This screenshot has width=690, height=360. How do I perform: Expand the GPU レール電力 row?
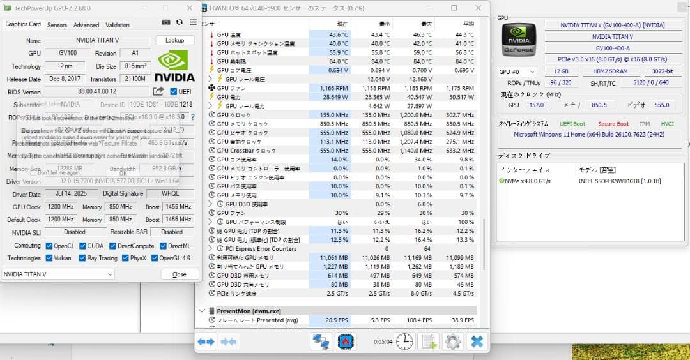point(210,106)
